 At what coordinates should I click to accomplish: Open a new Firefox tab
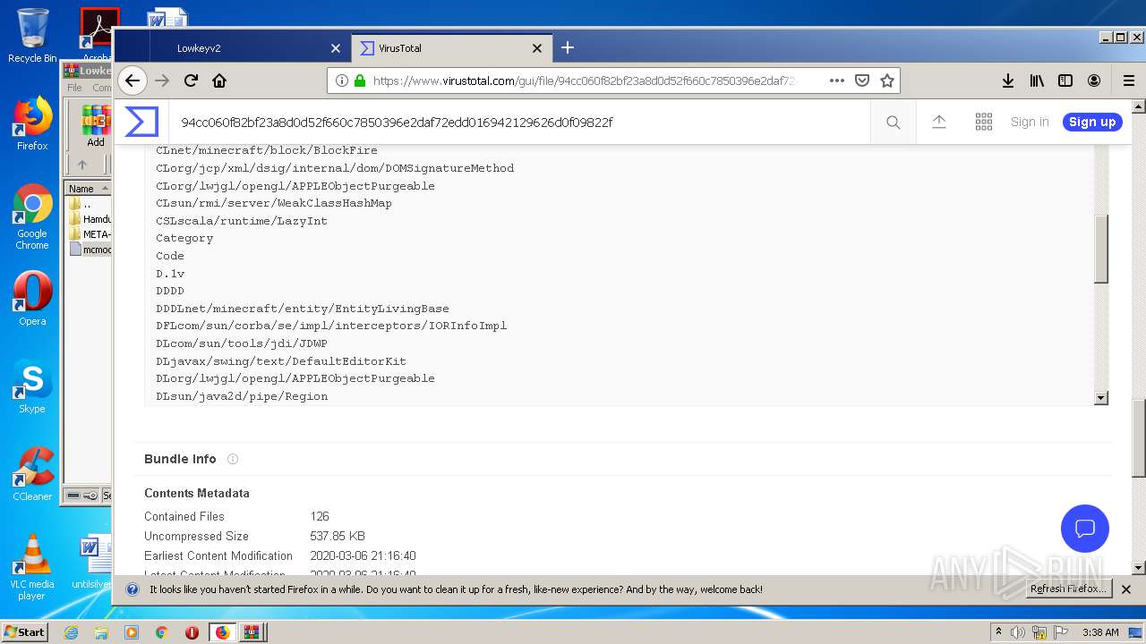pos(568,47)
